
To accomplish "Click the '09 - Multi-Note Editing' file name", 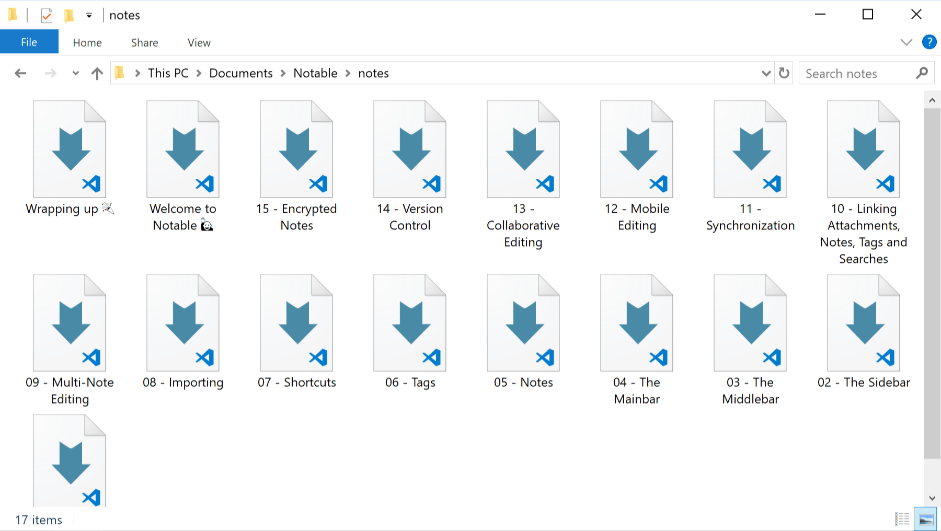I will pos(70,390).
